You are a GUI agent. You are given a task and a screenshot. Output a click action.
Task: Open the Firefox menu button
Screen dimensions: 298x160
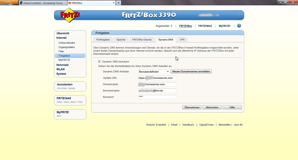[x=9, y=2]
